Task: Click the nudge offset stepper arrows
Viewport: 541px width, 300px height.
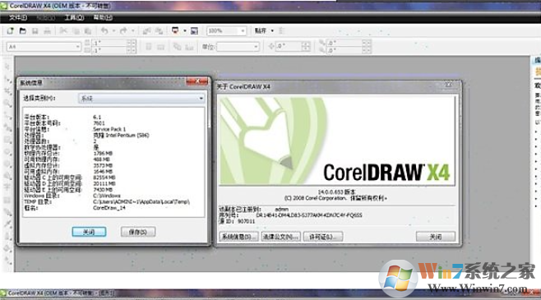Action: coord(306,47)
